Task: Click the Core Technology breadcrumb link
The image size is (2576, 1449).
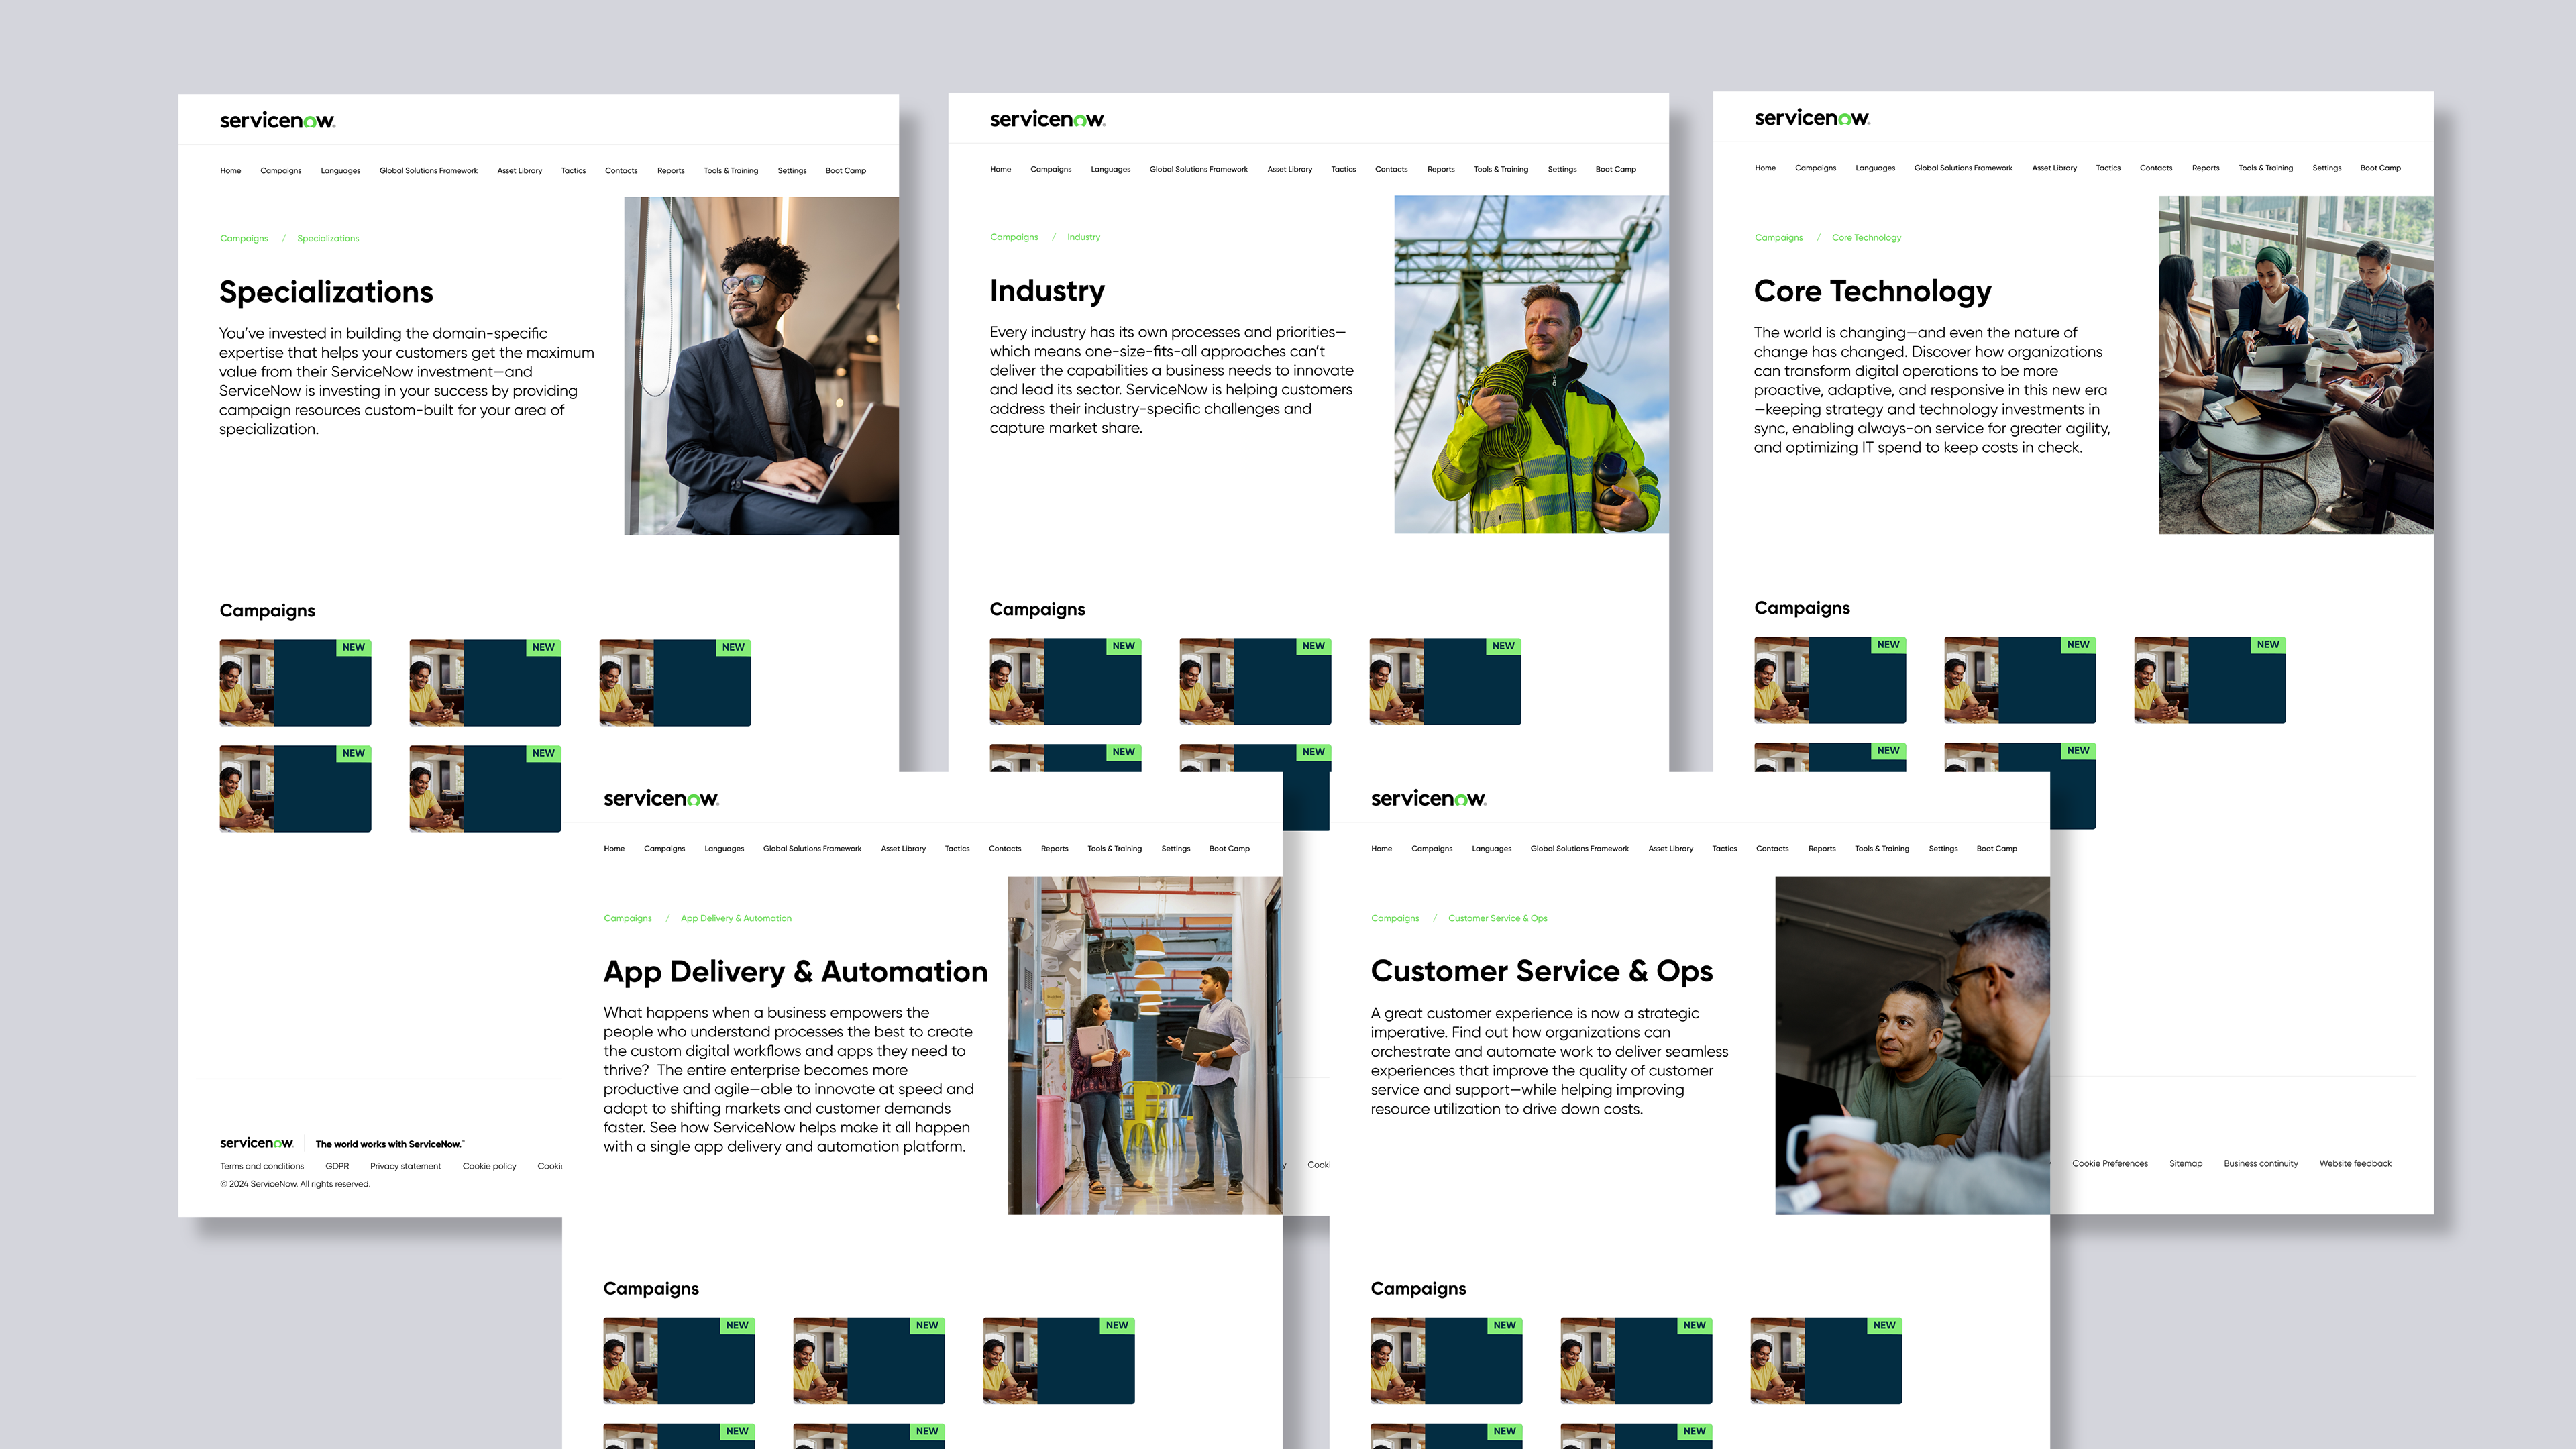Action: pyautogui.click(x=1866, y=238)
